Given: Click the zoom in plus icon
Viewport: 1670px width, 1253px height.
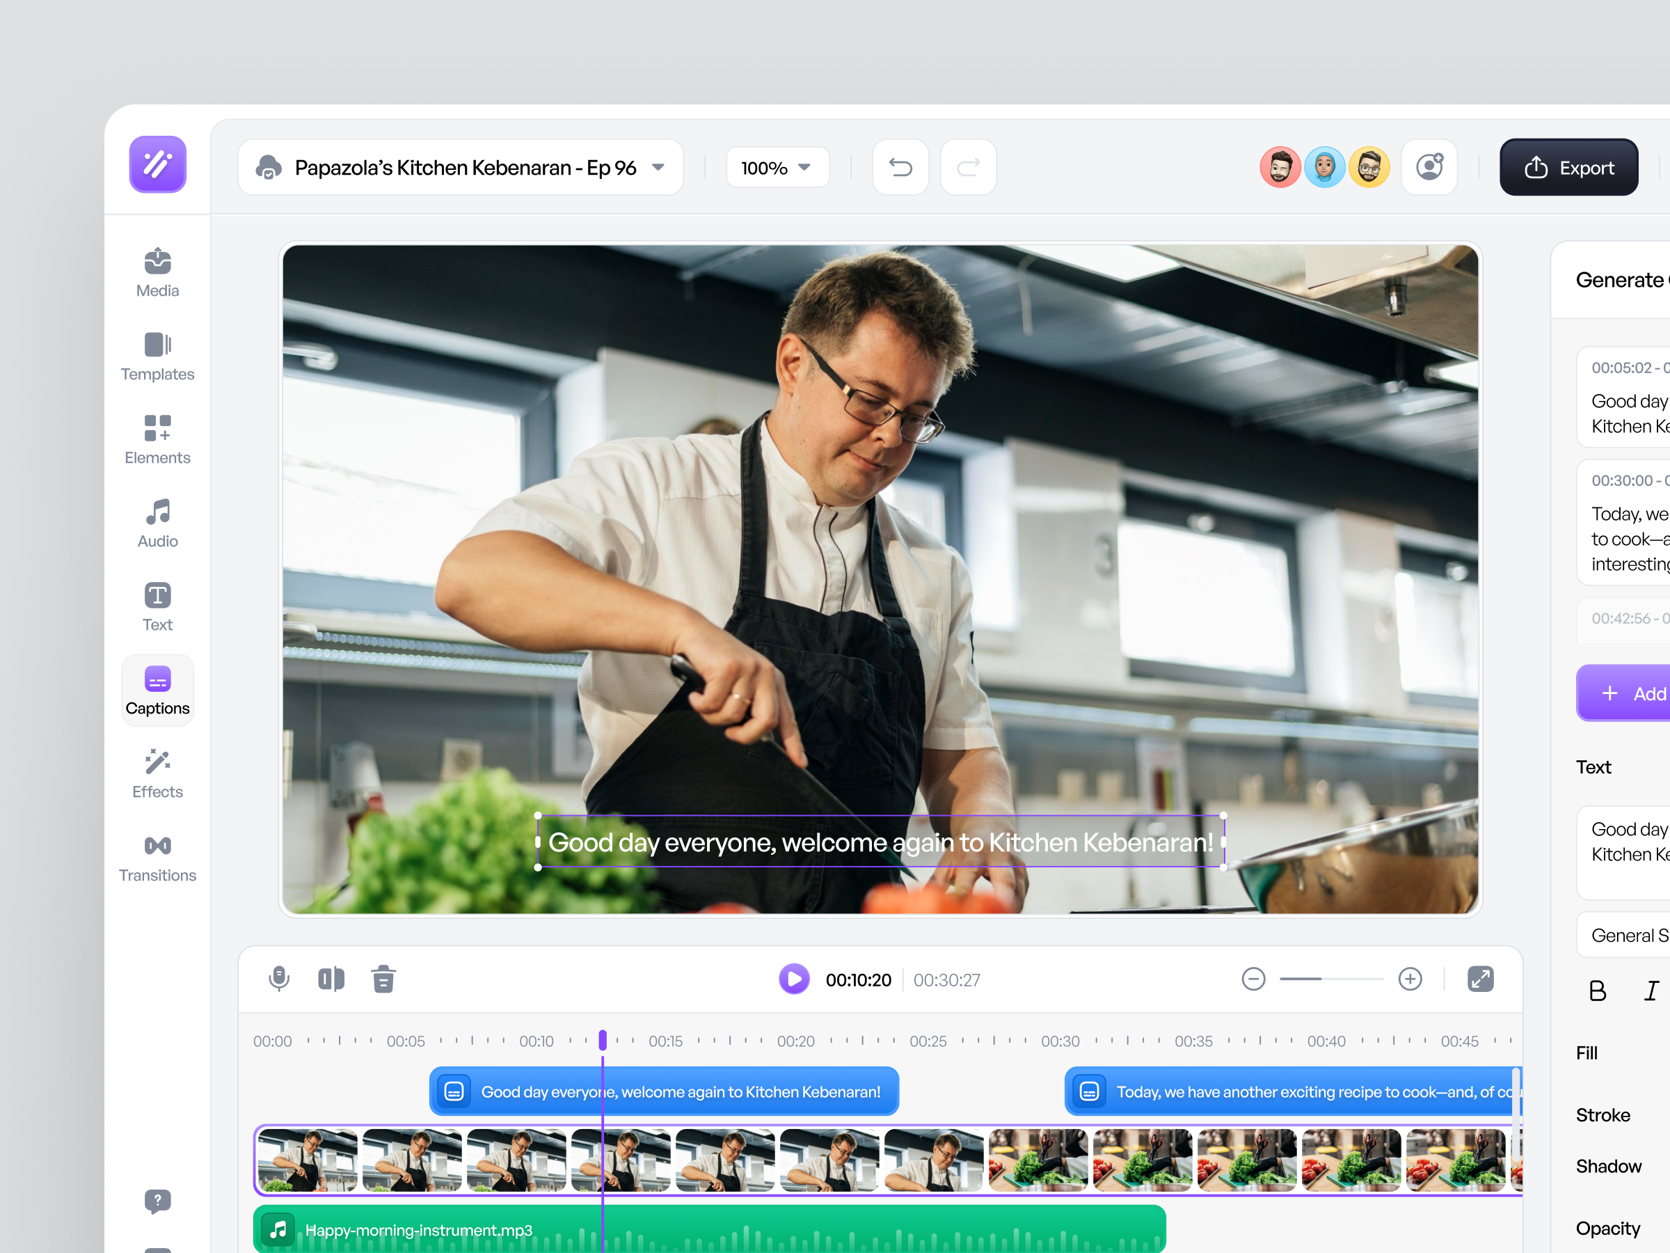Looking at the screenshot, I should click(x=1410, y=979).
